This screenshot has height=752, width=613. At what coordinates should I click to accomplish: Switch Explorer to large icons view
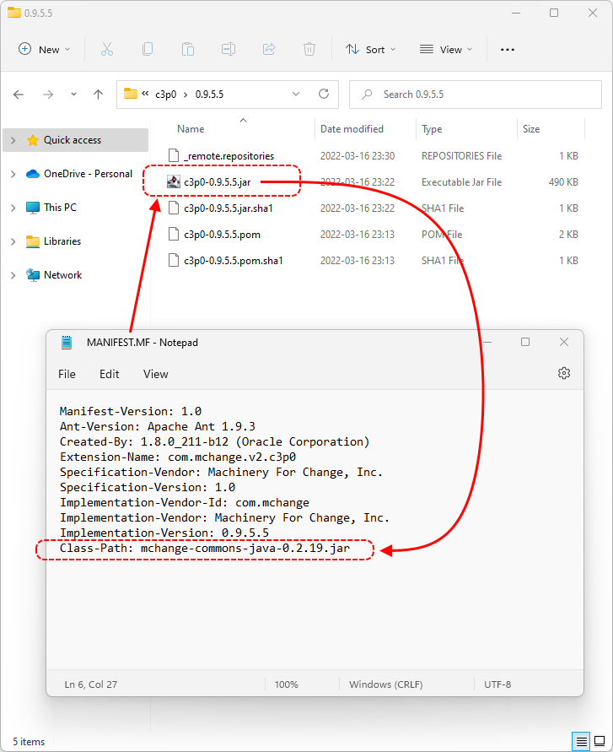tap(600, 741)
